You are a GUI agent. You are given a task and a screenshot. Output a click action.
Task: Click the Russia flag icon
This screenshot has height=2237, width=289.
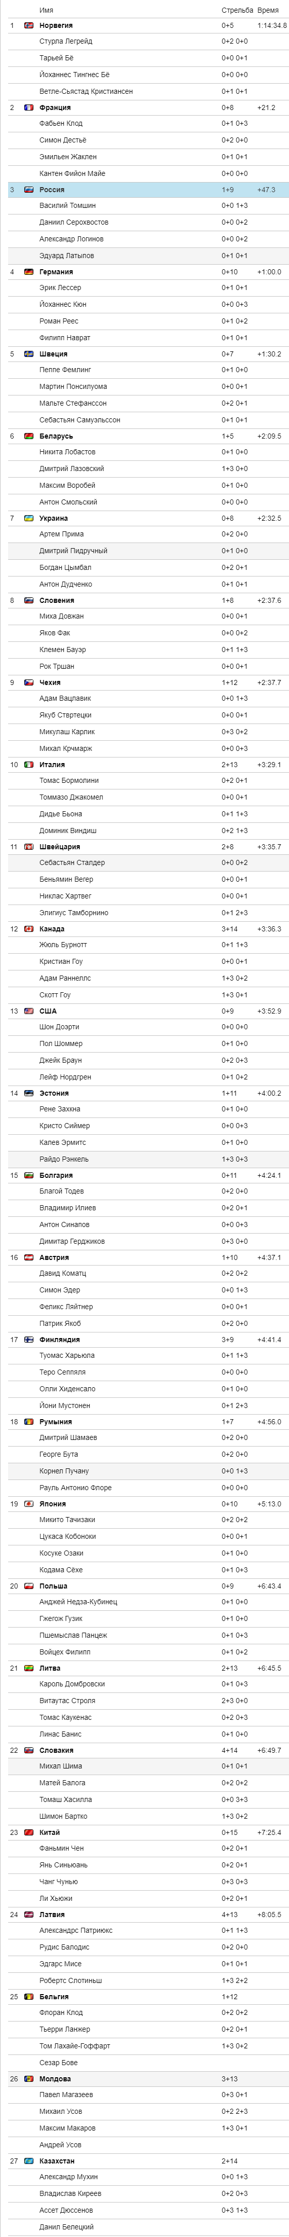point(29,189)
